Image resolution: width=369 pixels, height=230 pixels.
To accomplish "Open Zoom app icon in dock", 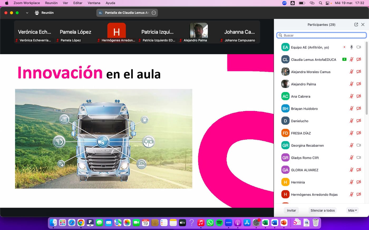I will (x=229, y=223).
